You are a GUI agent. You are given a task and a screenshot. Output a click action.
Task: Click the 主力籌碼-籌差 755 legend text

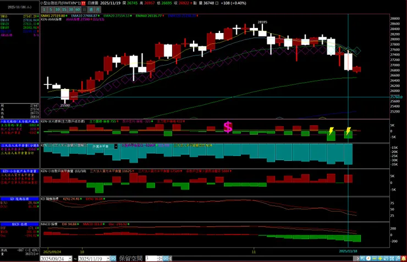pos(104,121)
